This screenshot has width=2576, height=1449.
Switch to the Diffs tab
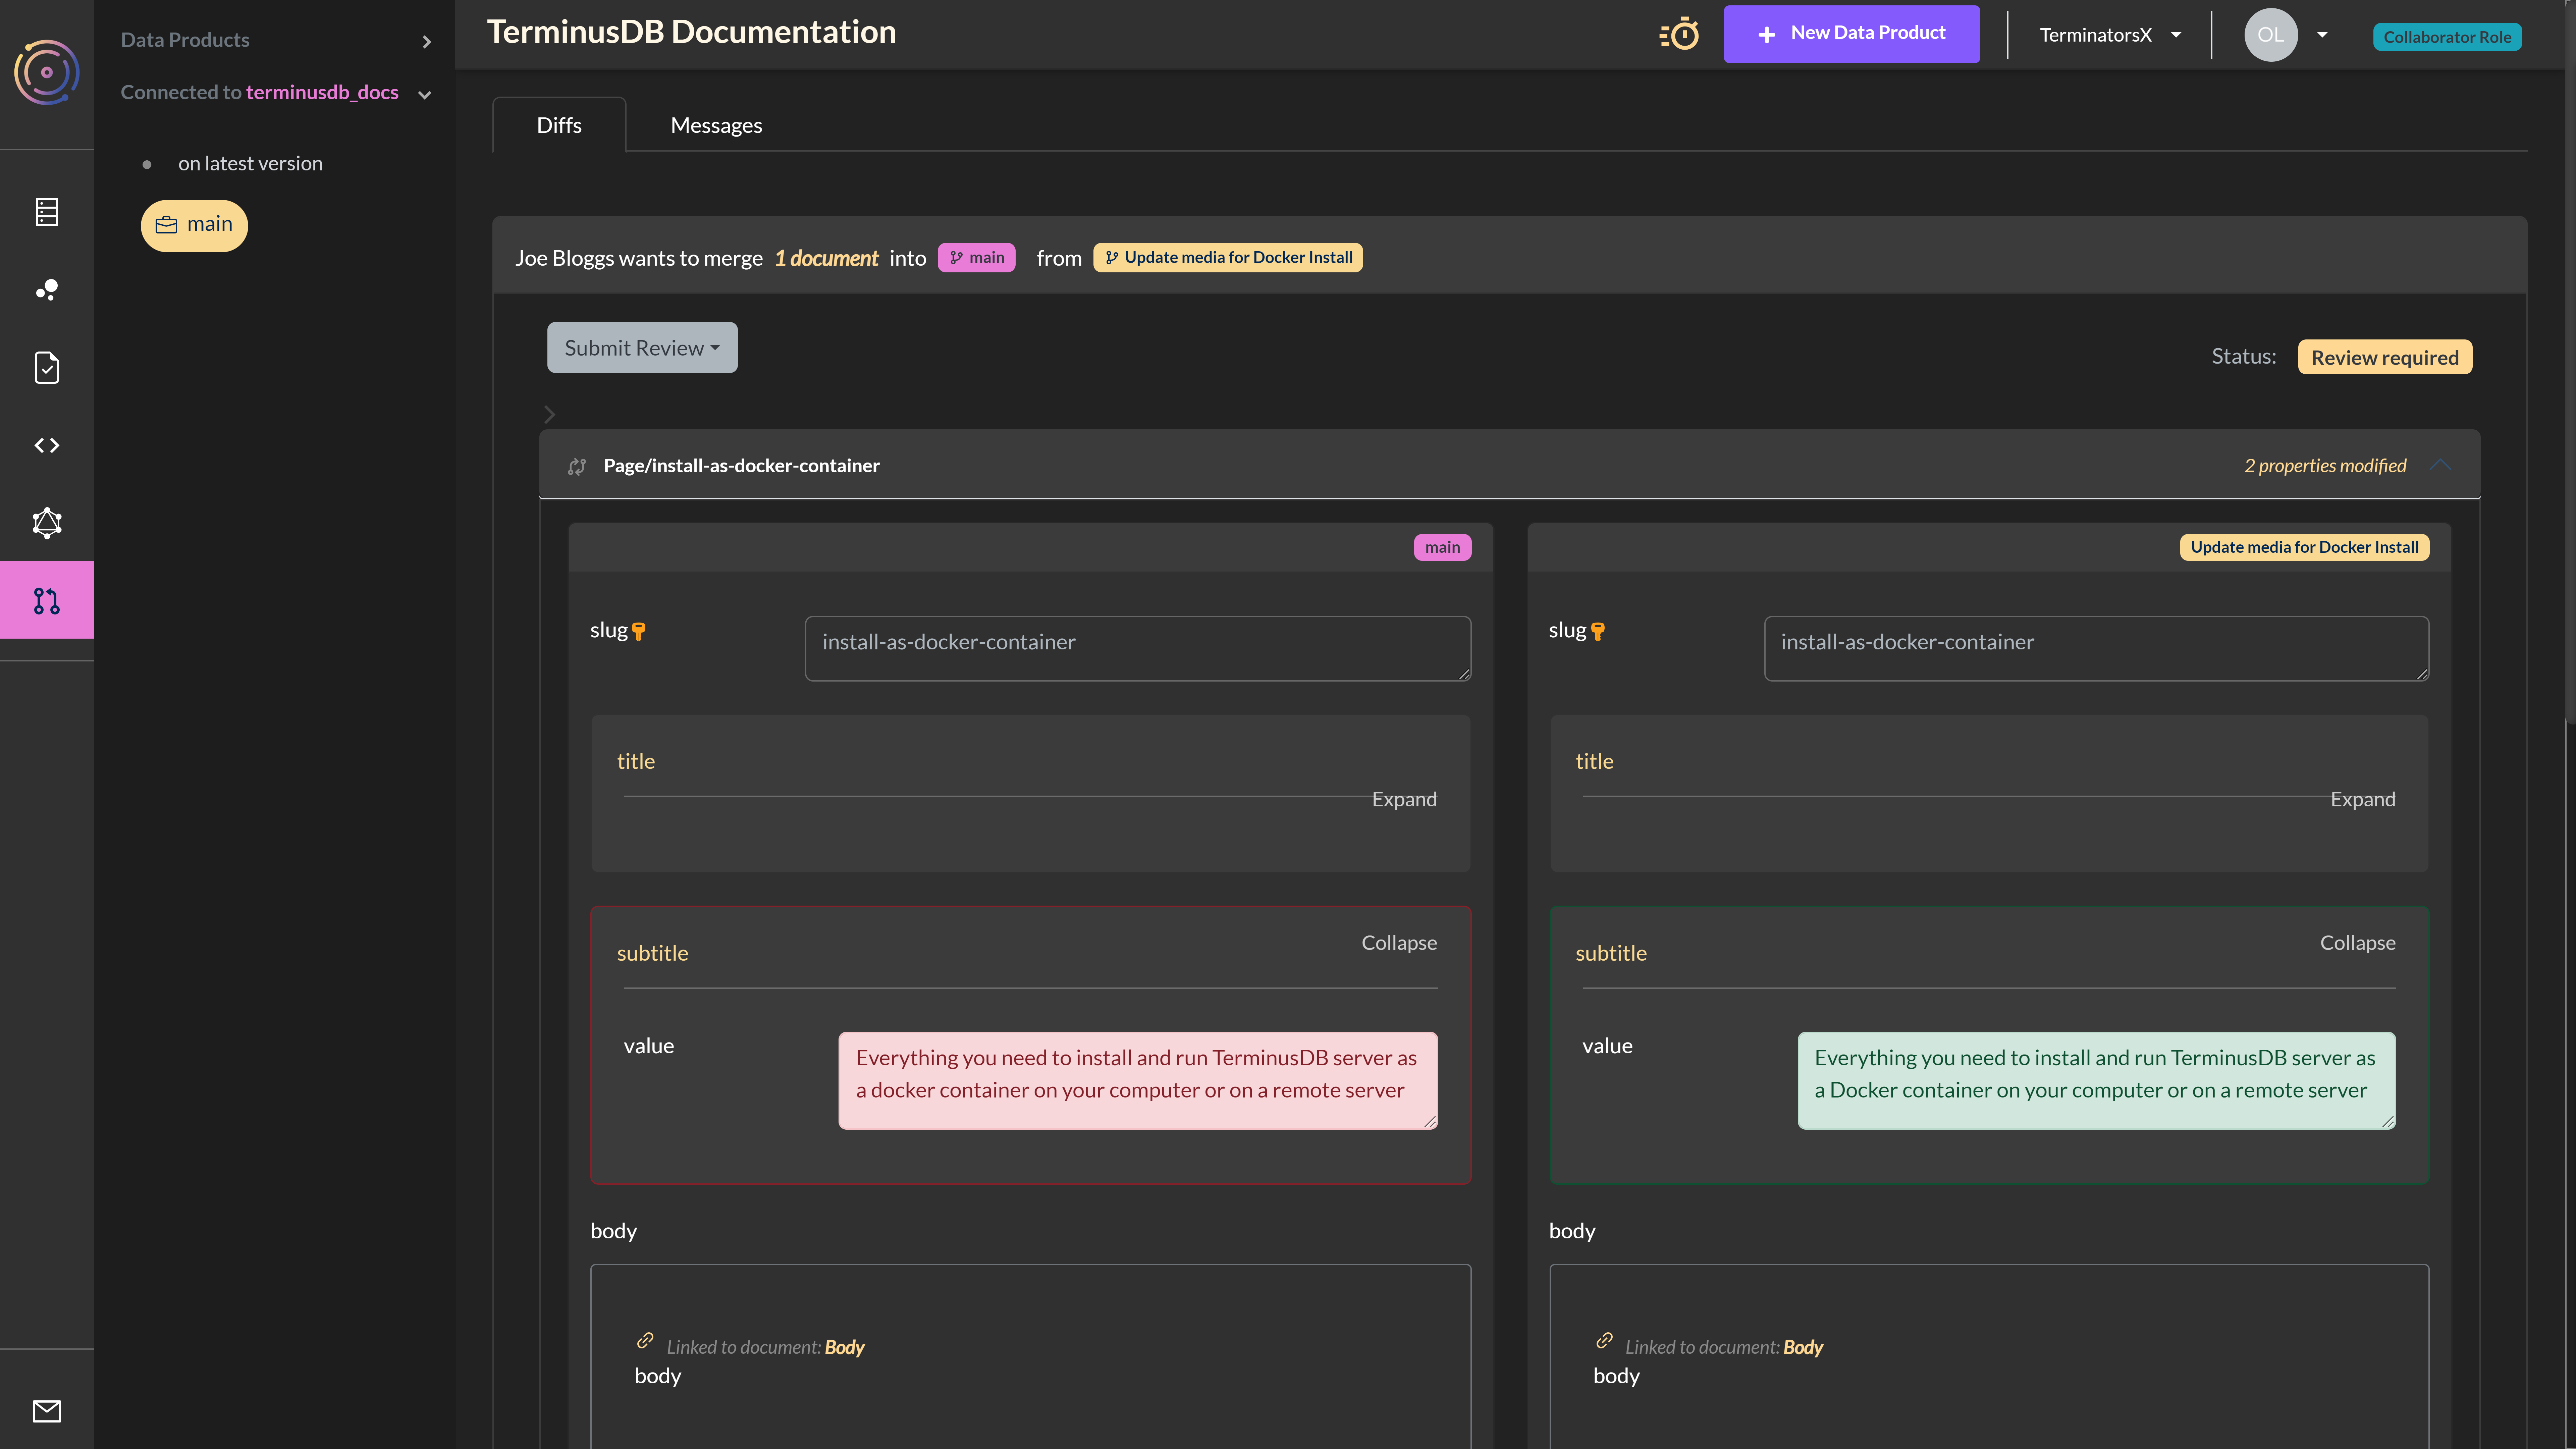(x=559, y=125)
